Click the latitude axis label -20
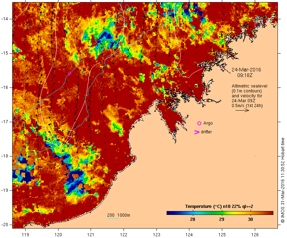The height and width of the screenshot is (238, 287). coord(5,225)
